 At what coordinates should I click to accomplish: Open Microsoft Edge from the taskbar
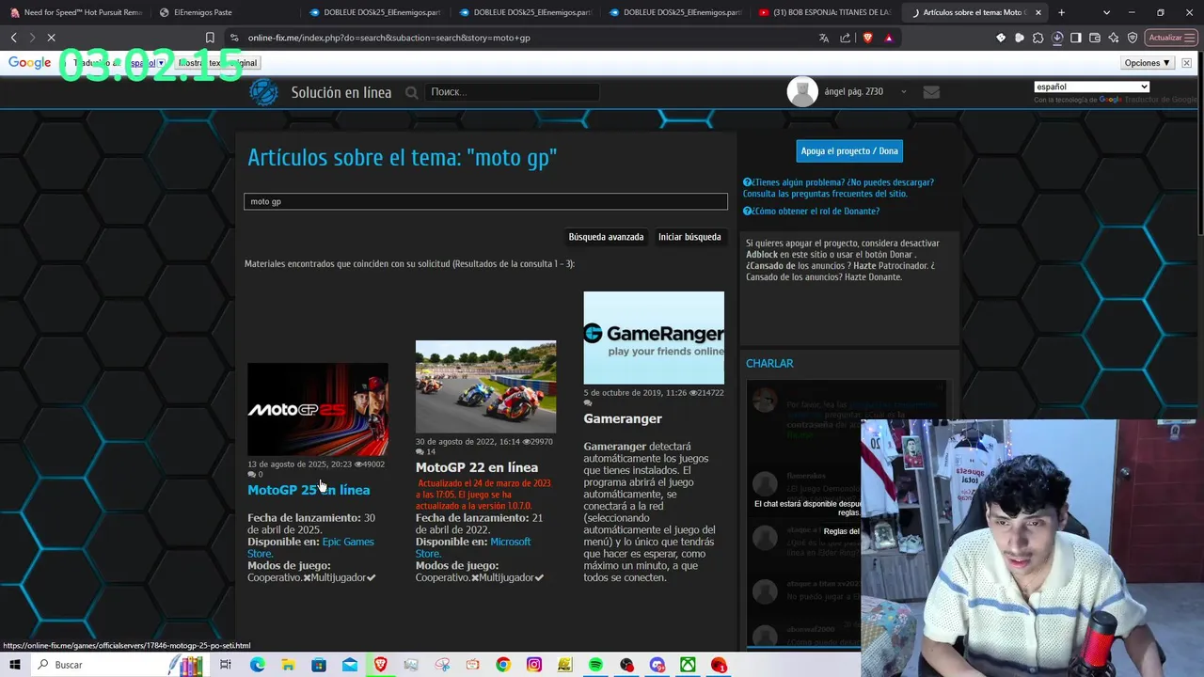tap(257, 665)
